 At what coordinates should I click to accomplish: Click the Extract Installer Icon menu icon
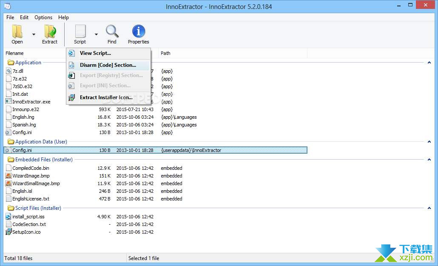click(72, 97)
